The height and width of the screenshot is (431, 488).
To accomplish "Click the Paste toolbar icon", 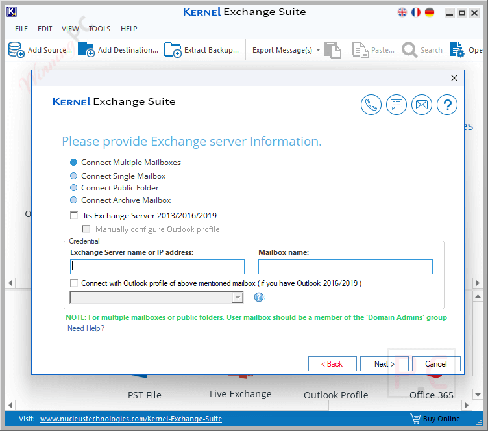I will [360, 50].
